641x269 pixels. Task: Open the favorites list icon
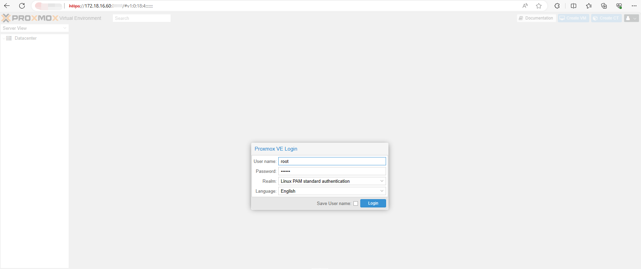(x=589, y=6)
